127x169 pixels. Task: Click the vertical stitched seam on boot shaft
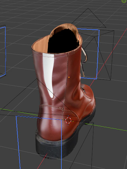point(65,86)
